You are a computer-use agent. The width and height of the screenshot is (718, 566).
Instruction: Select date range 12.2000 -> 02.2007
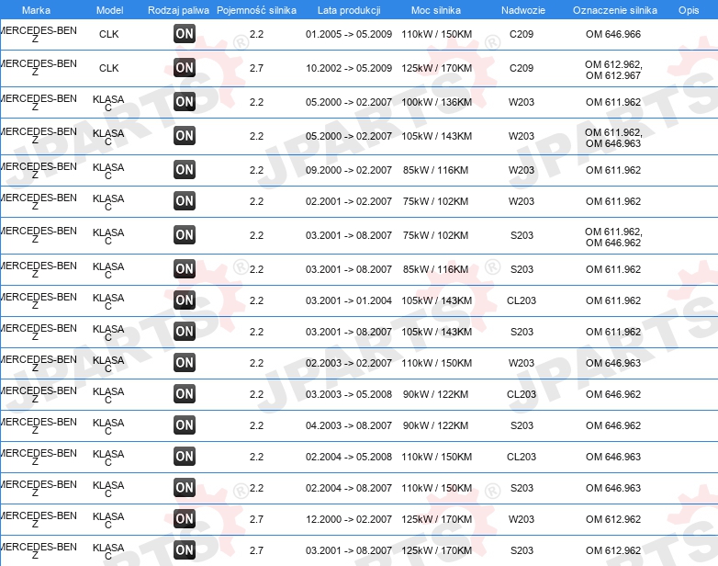[349, 519]
